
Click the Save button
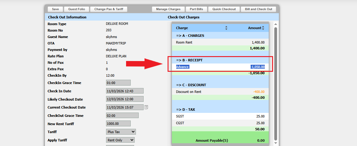tap(55, 9)
